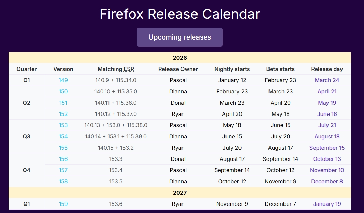
Task: Click the August 18 release day link
Action: click(327, 136)
